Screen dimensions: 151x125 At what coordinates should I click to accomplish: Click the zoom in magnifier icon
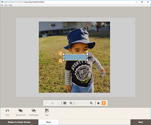pos(91,103)
